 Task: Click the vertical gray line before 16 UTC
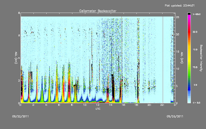click(x=122, y=60)
